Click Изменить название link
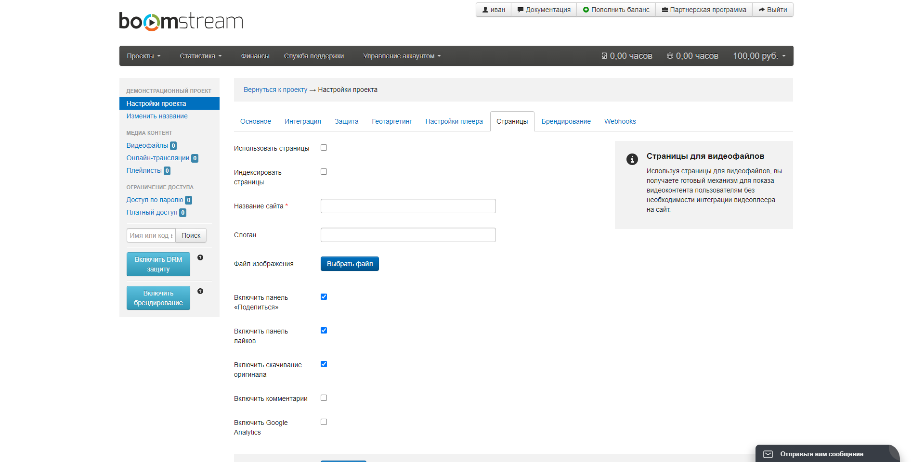912x462 pixels. [x=157, y=116]
